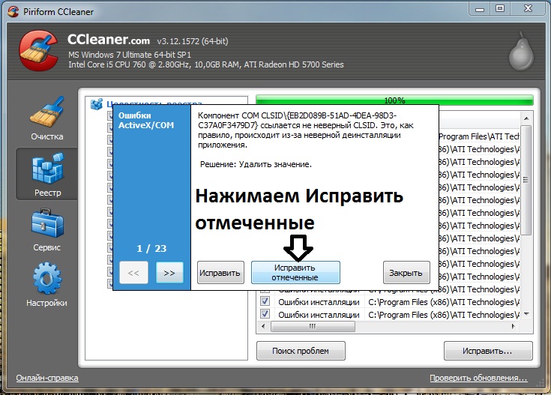Uncheck the last Ошибки инсталляции checkbox
551x395 pixels.
(x=265, y=315)
